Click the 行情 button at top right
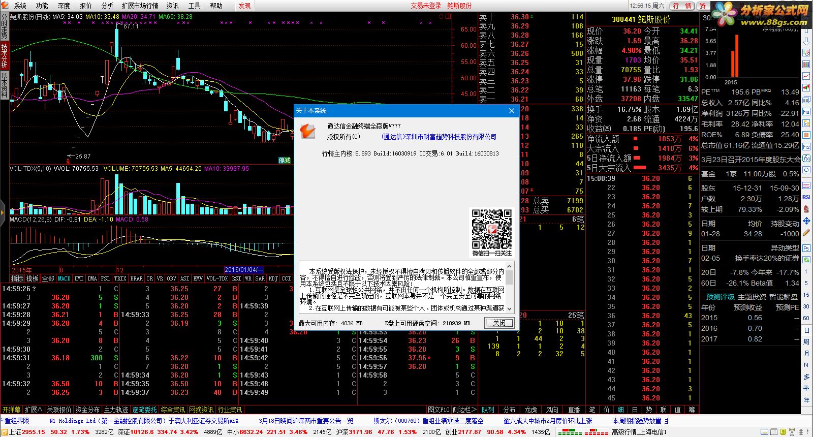This screenshot has height=437, width=813. [682, 6]
